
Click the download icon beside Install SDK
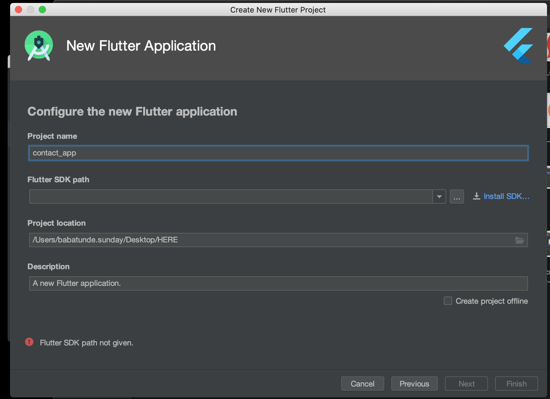(476, 196)
